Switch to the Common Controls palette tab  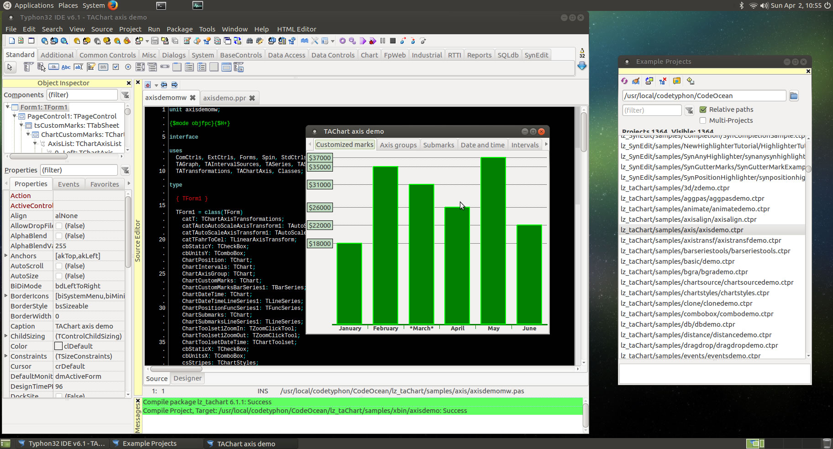108,55
